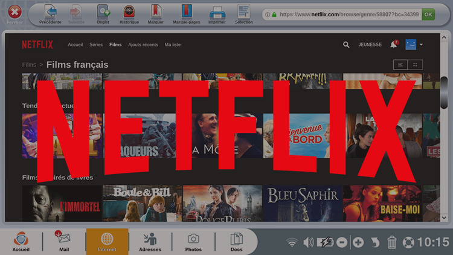The height and width of the screenshot is (255, 453).
Task: Click the plus zoom in button
Action: pyautogui.click(x=358, y=242)
